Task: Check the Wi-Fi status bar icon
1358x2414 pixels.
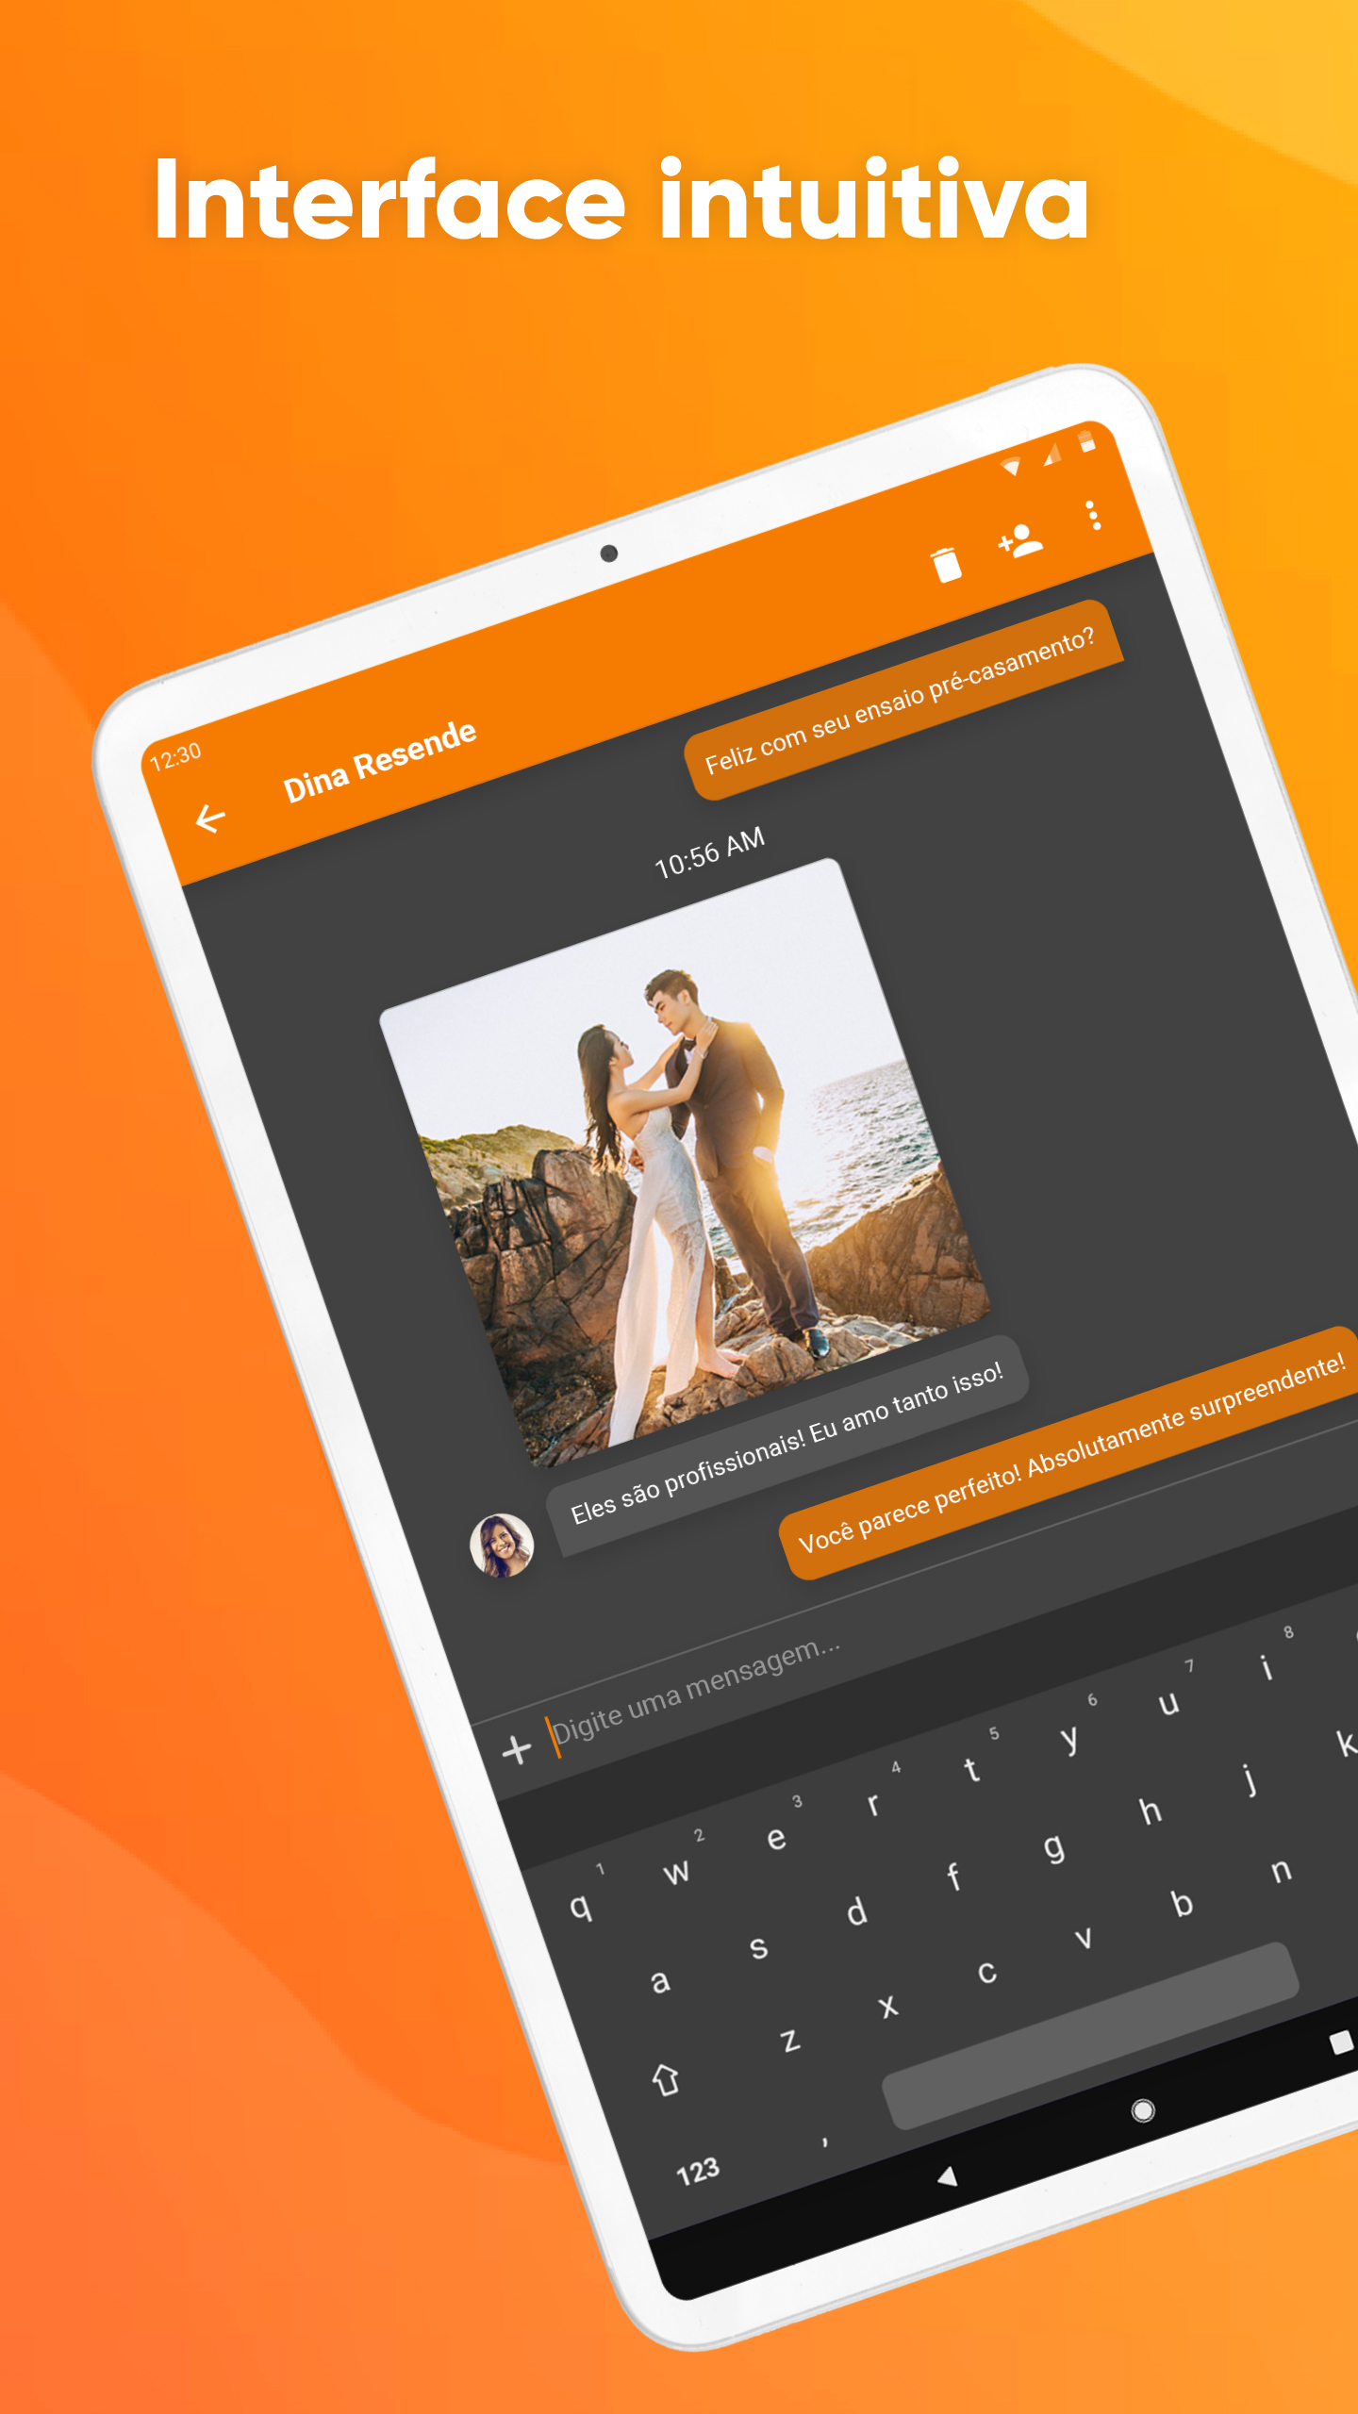Action: [x=1011, y=466]
